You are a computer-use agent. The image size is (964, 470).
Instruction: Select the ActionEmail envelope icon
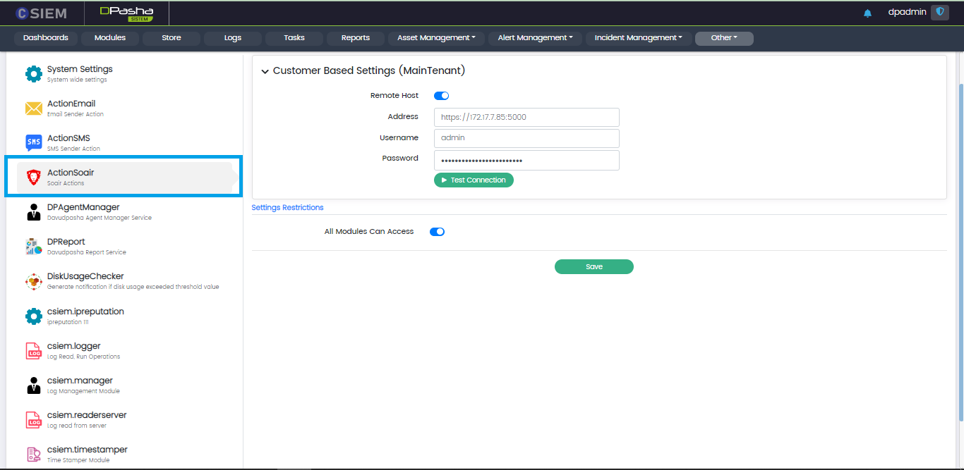[x=34, y=109]
